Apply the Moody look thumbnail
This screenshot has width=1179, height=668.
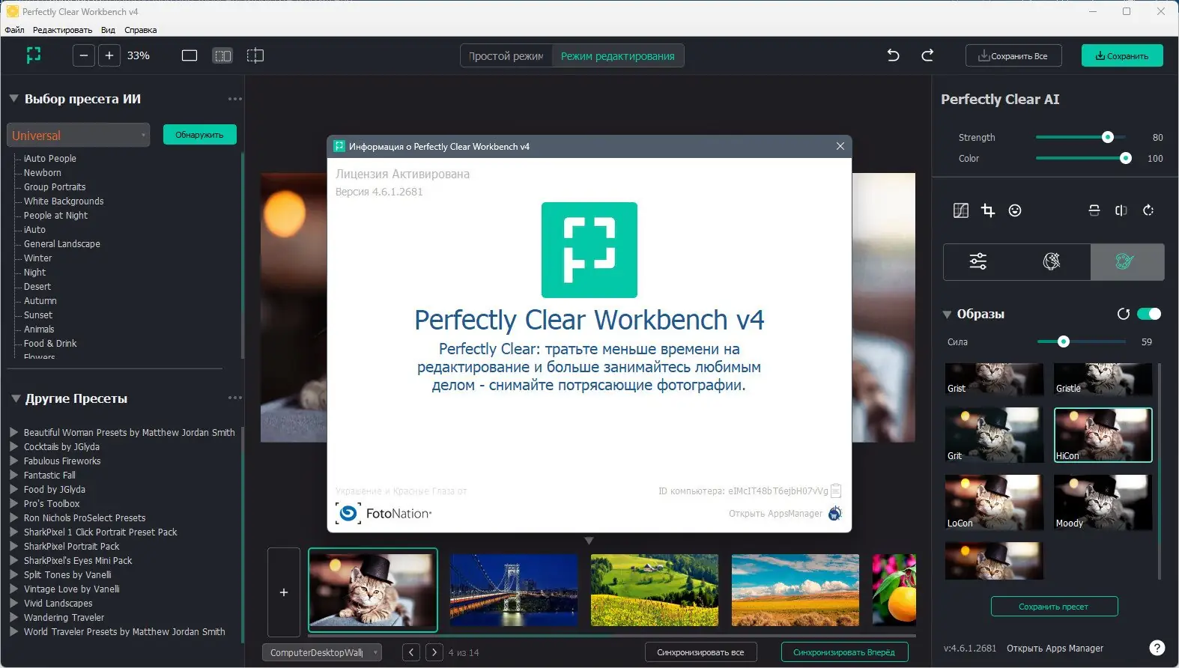click(1103, 502)
